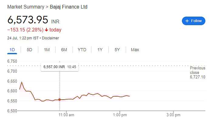Show the 1M chart range
The width and height of the screenshot is (219, 122).
point(47,50)
